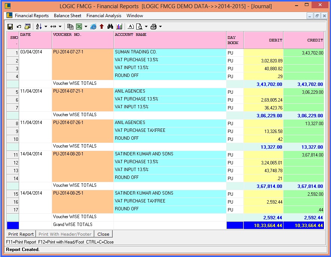Image resolution: width=331 pixels, height=257 pixels.
Task: Click debit amount 40,880.82
Action: (x=264, y=68)
